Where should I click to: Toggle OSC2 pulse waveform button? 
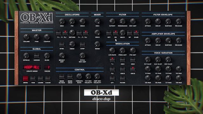tap(86, 33)
